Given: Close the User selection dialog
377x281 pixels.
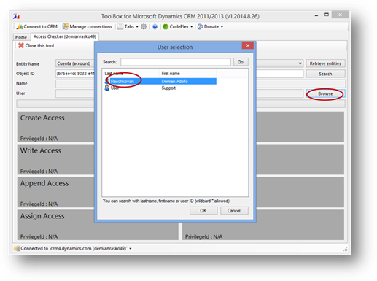Looking at the screenshot, I should (248, 45).
